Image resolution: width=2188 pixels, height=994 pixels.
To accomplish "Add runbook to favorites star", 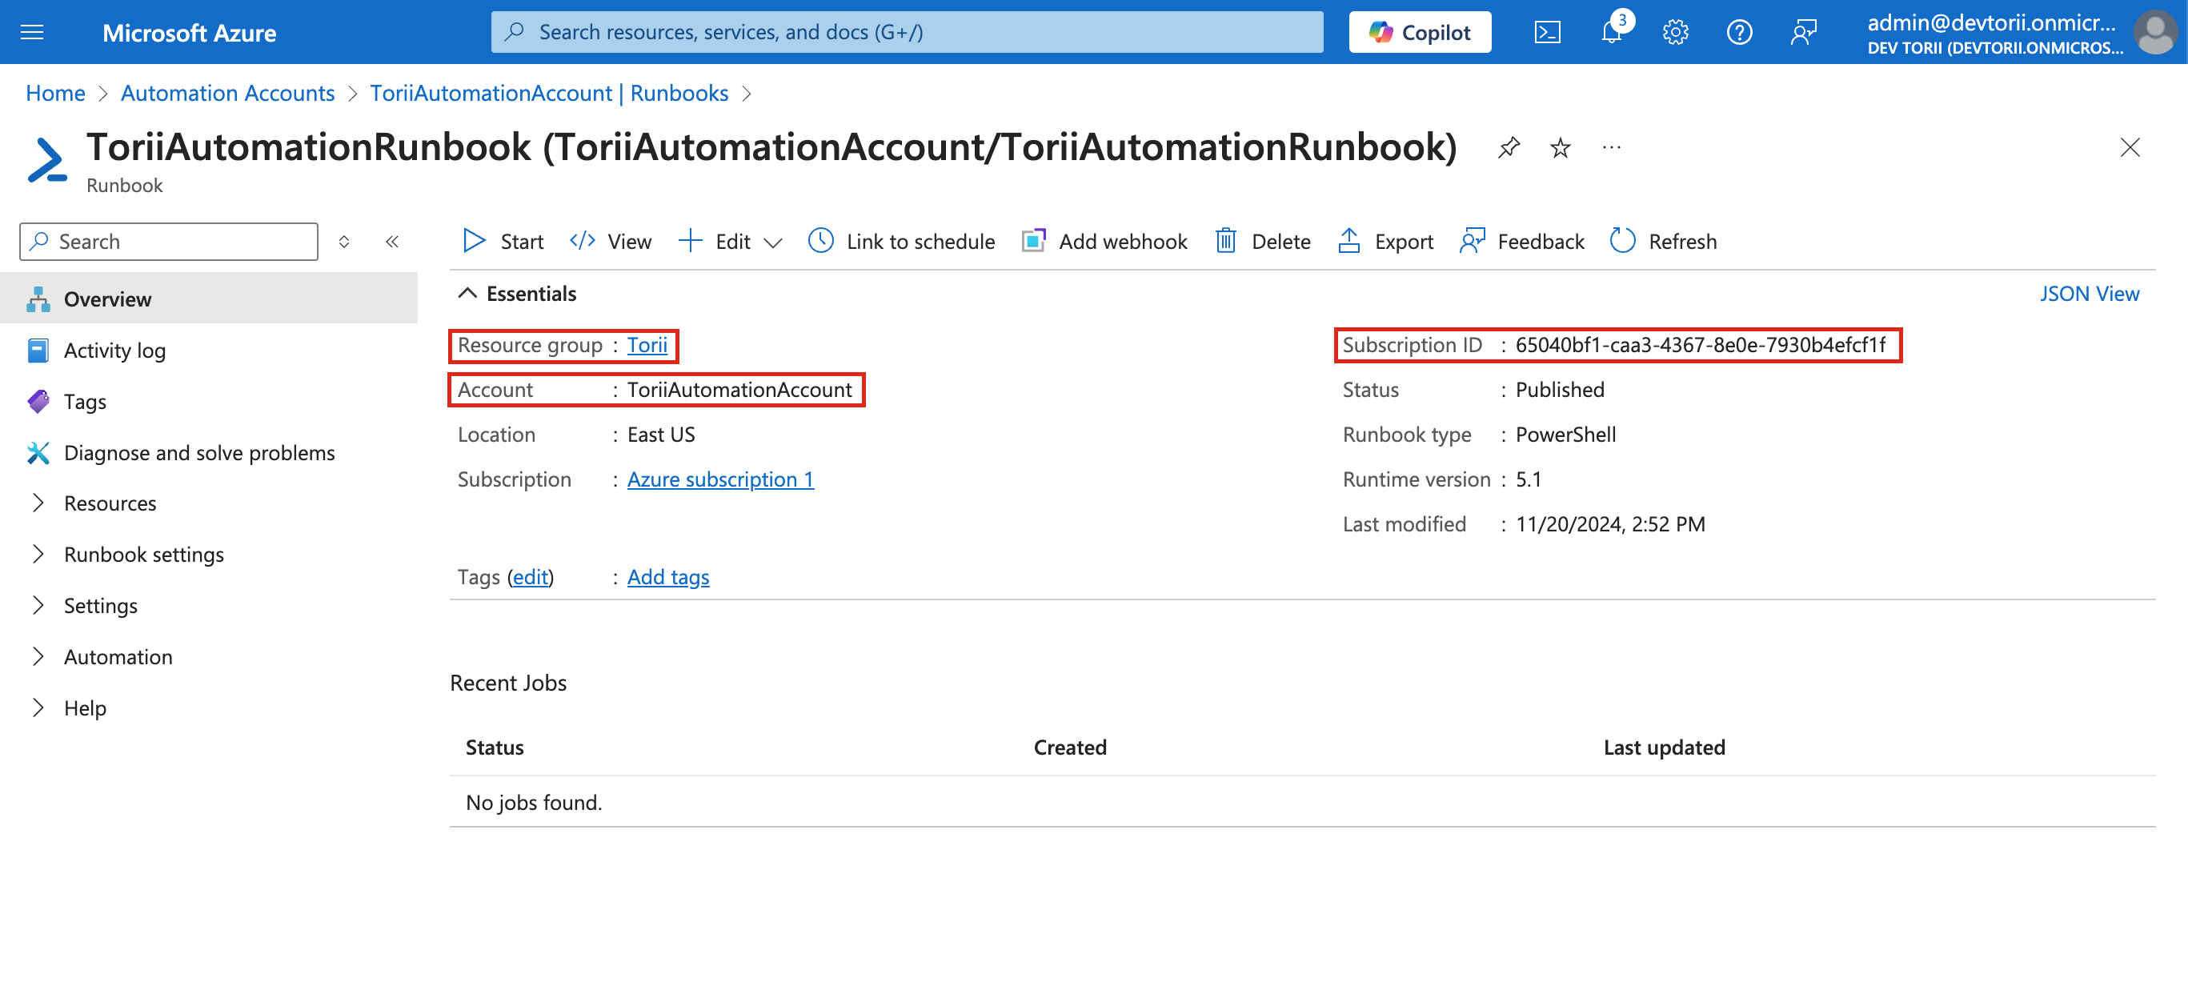I will pos(1561,148).
